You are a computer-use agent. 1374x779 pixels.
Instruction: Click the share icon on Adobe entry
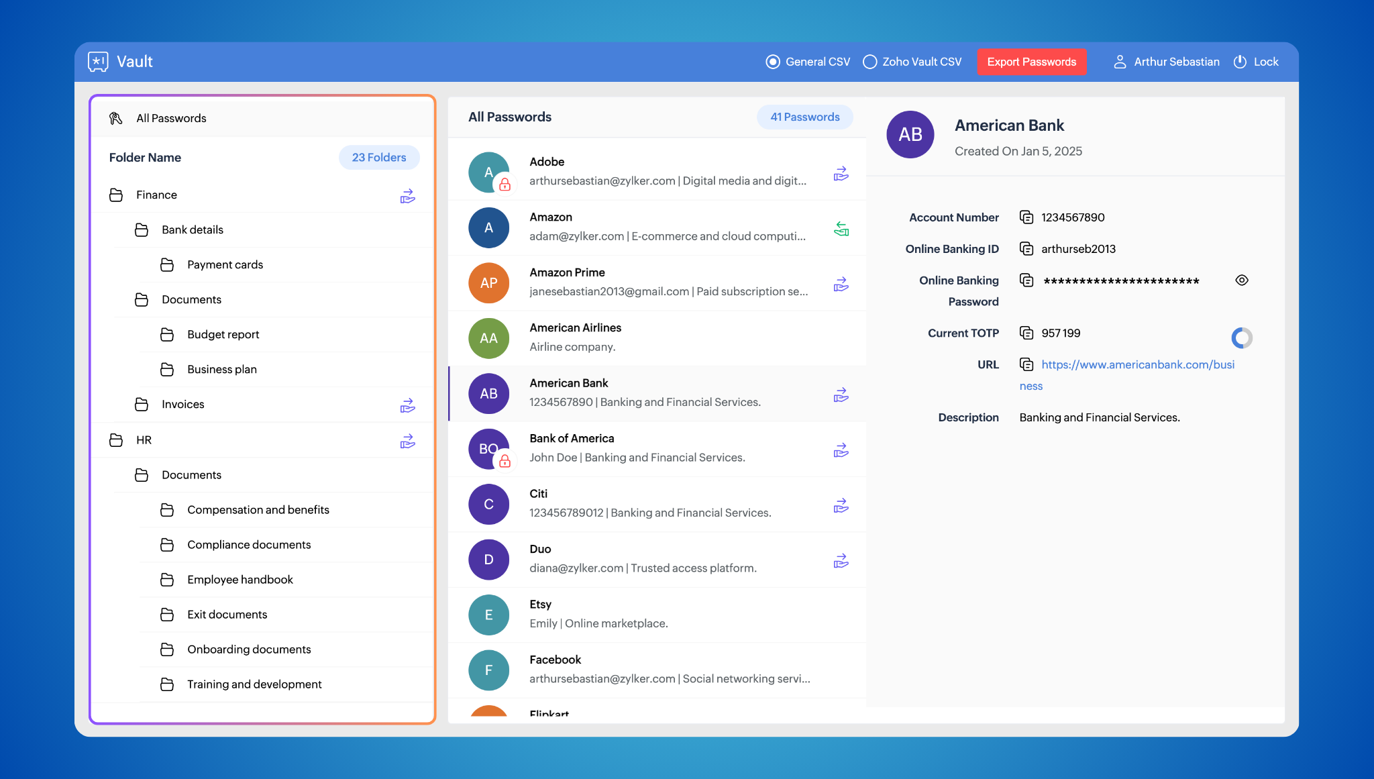(x=841, y=174)
